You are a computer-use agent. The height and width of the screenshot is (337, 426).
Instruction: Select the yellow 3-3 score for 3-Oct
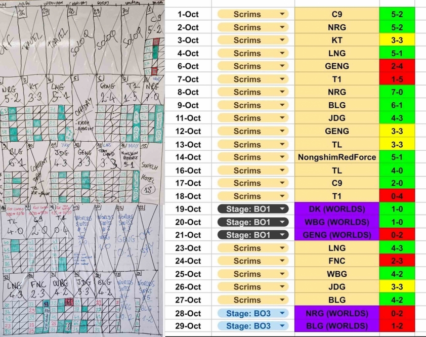[397, 40]
